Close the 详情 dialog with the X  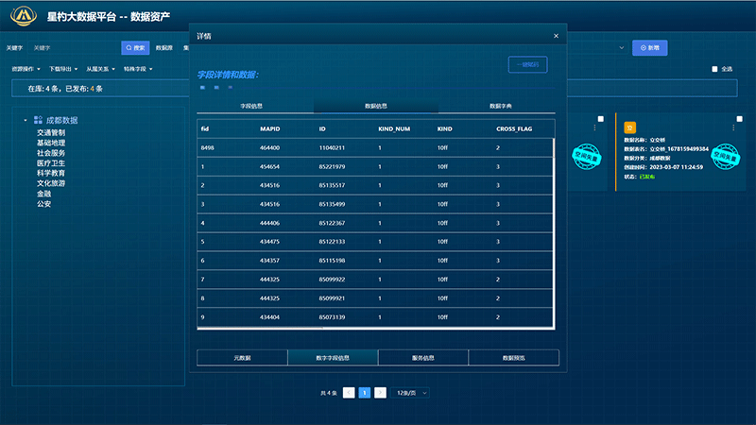[x=556, y=36]
